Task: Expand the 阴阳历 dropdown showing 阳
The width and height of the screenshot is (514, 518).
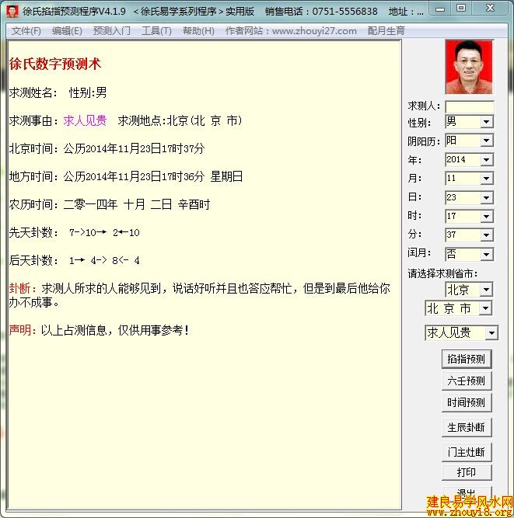Action: coord(486,141)
